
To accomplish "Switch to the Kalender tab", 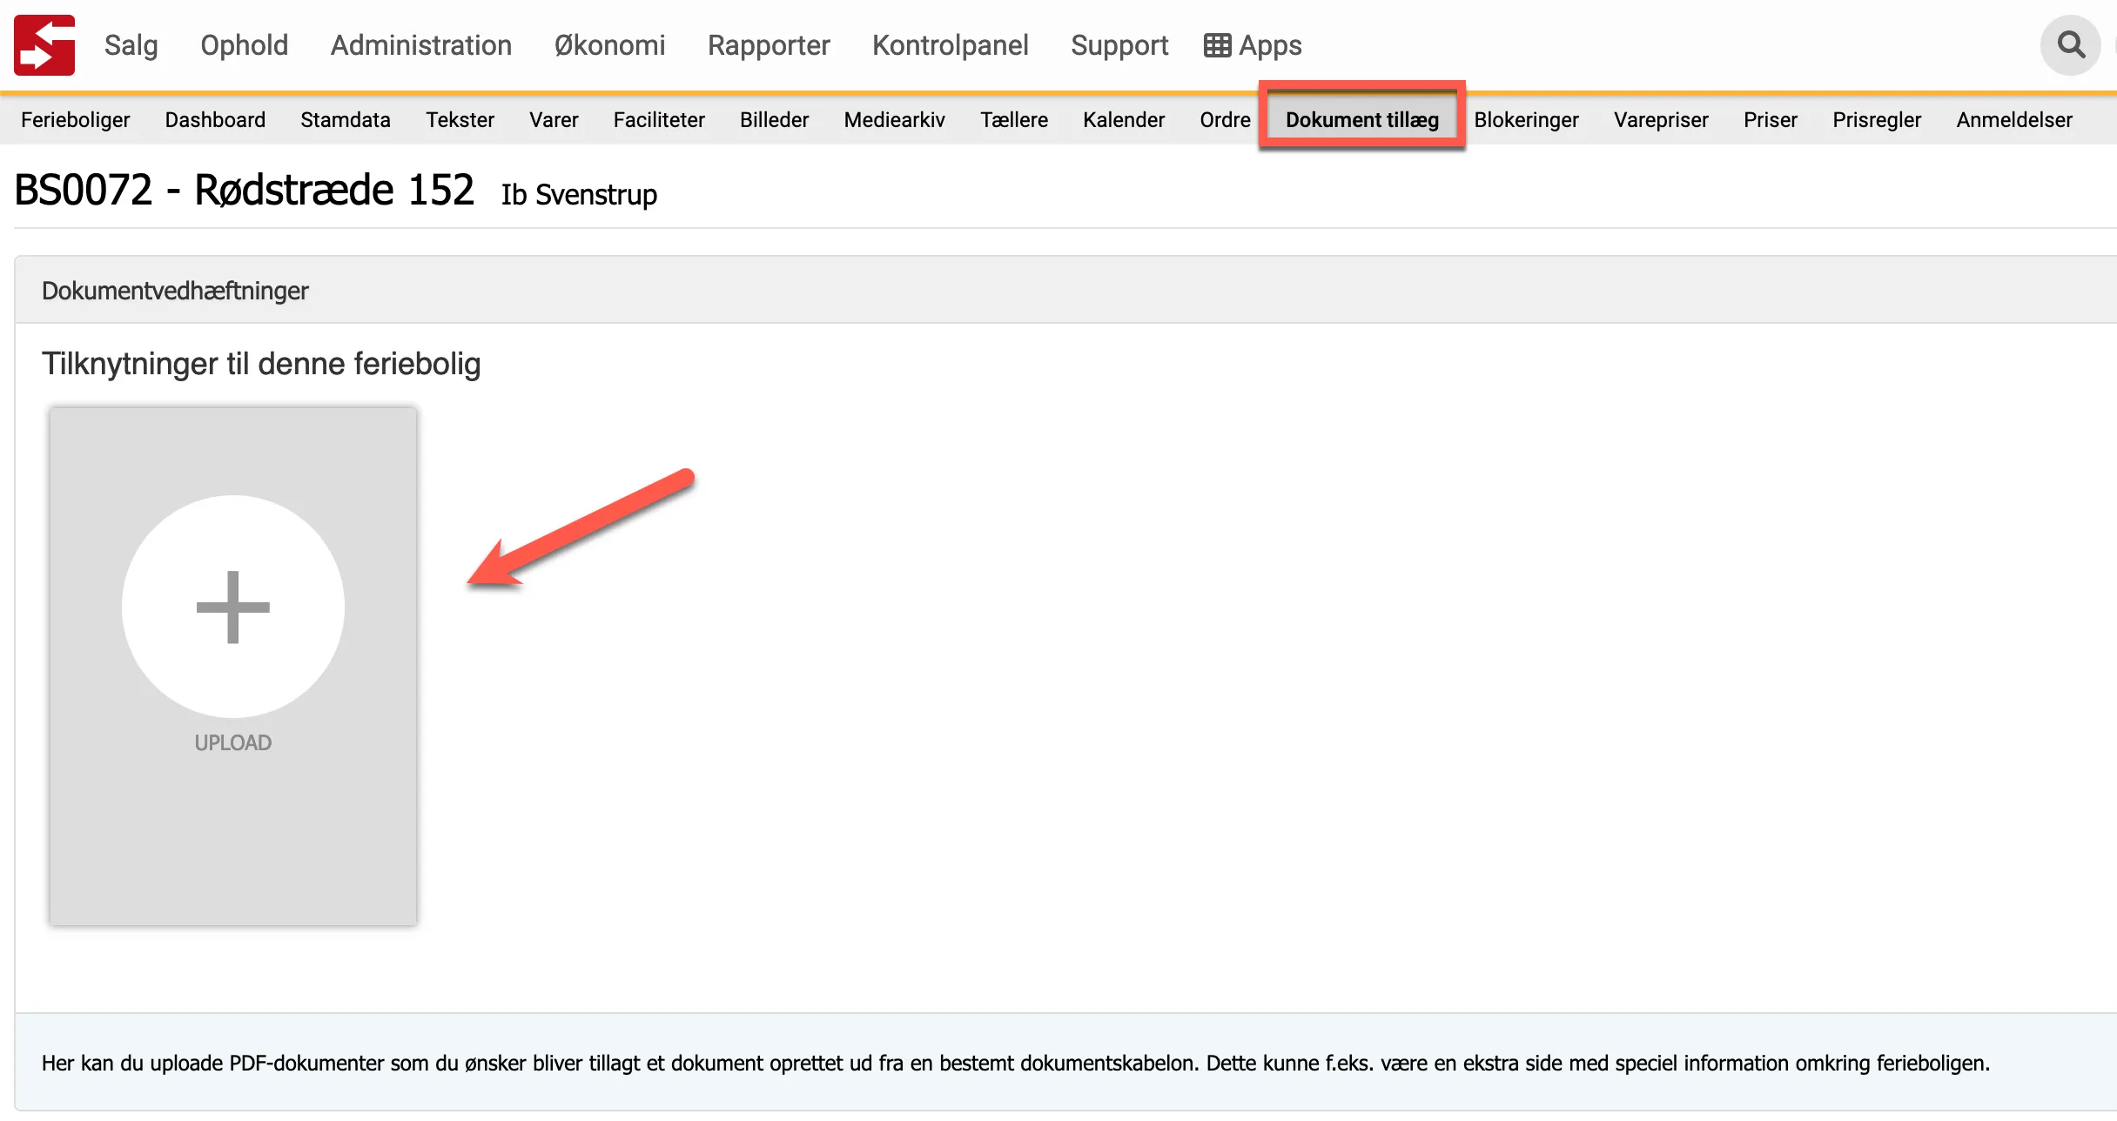I will (x=1124, y=119).
